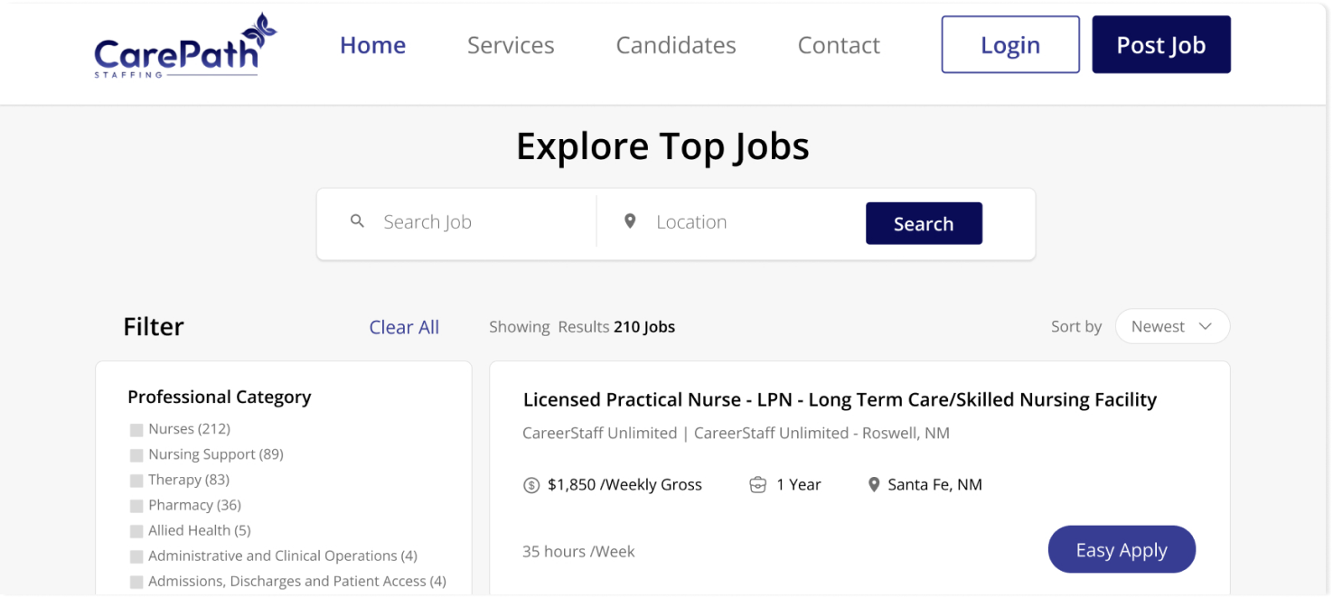Screen dimensions: 1333x598
Task: Click the briefcase experience icon on job card
Action: pyautogui.click(x=758, y=485)
